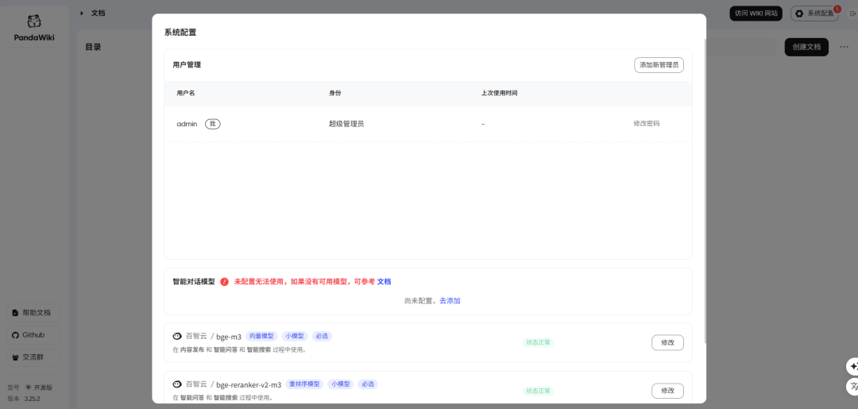Open 系统配置 gear button

click(x=814, y=14)
